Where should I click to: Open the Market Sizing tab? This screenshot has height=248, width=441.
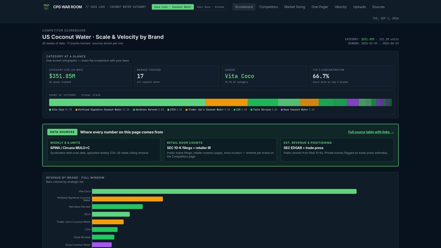[295, 7]
